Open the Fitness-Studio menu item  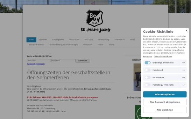(x=74, y=40)
